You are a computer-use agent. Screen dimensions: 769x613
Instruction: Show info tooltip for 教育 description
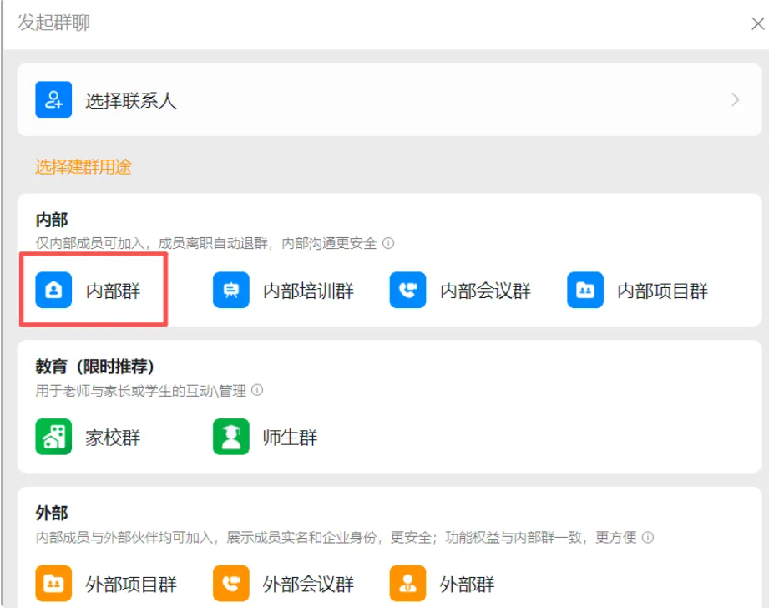click(257, 390)
